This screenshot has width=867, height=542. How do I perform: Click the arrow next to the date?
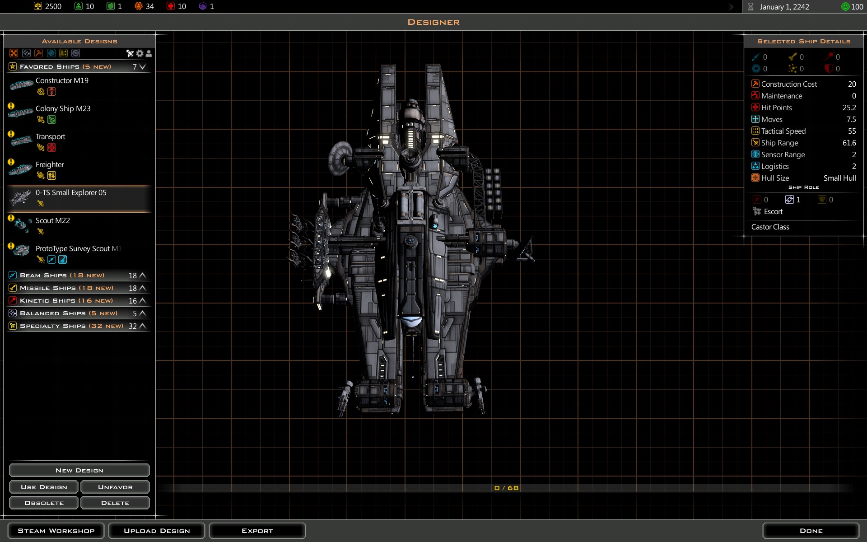click(731, 7)
